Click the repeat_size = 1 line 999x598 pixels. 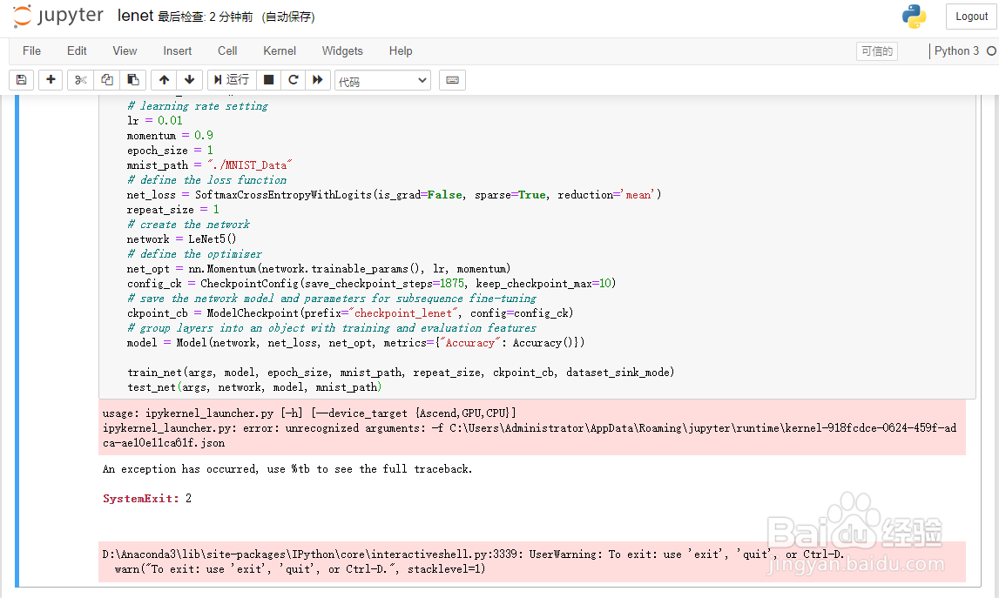[x=173, y=210]
